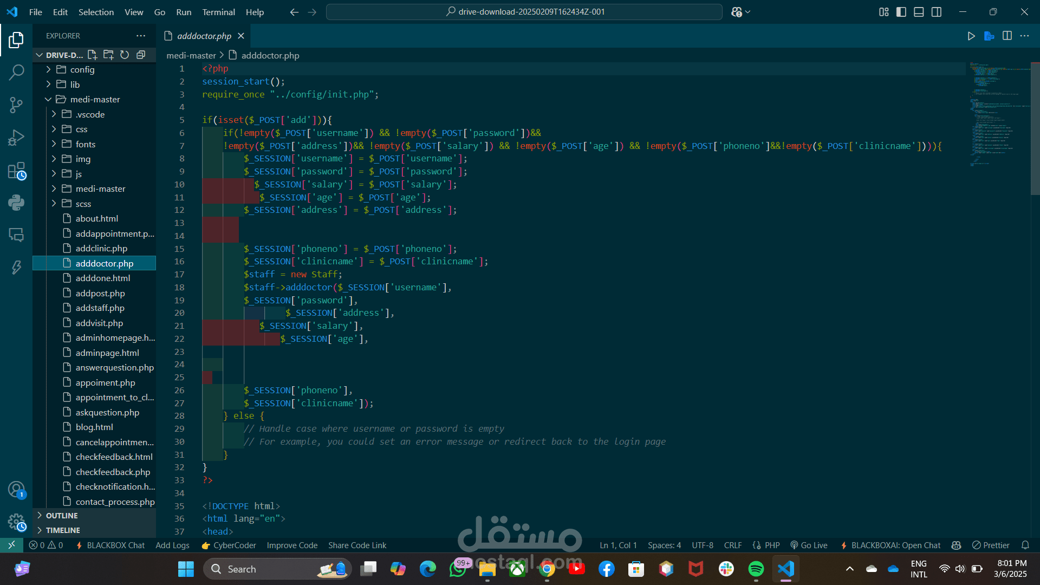Refresh the Explorer file tree
This screenshot has width=1040, height=585.
[x=125, y=55]
